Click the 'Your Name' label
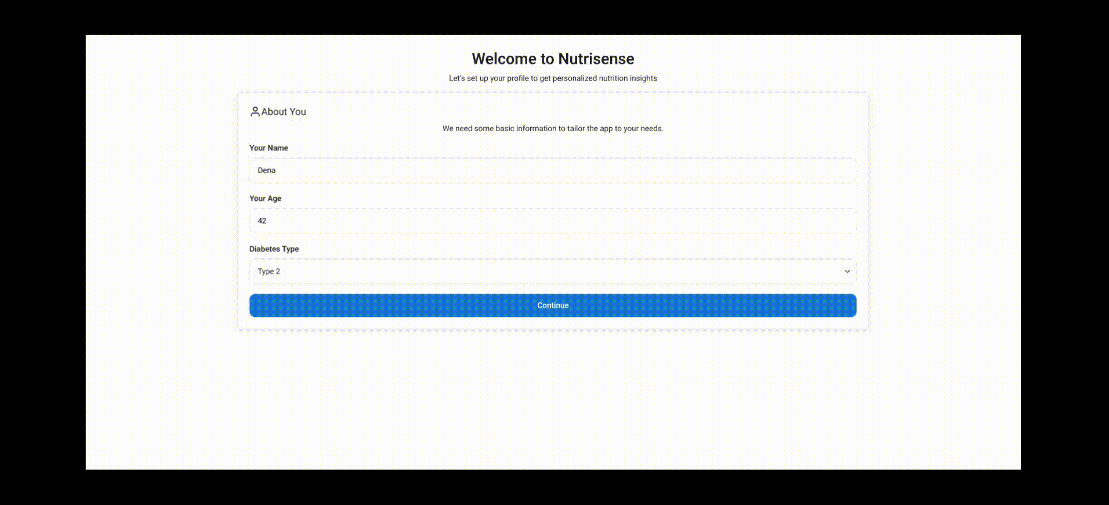The height and width of the screenshot is (505, 1109). pyautogui.click(x=269, y=148)
